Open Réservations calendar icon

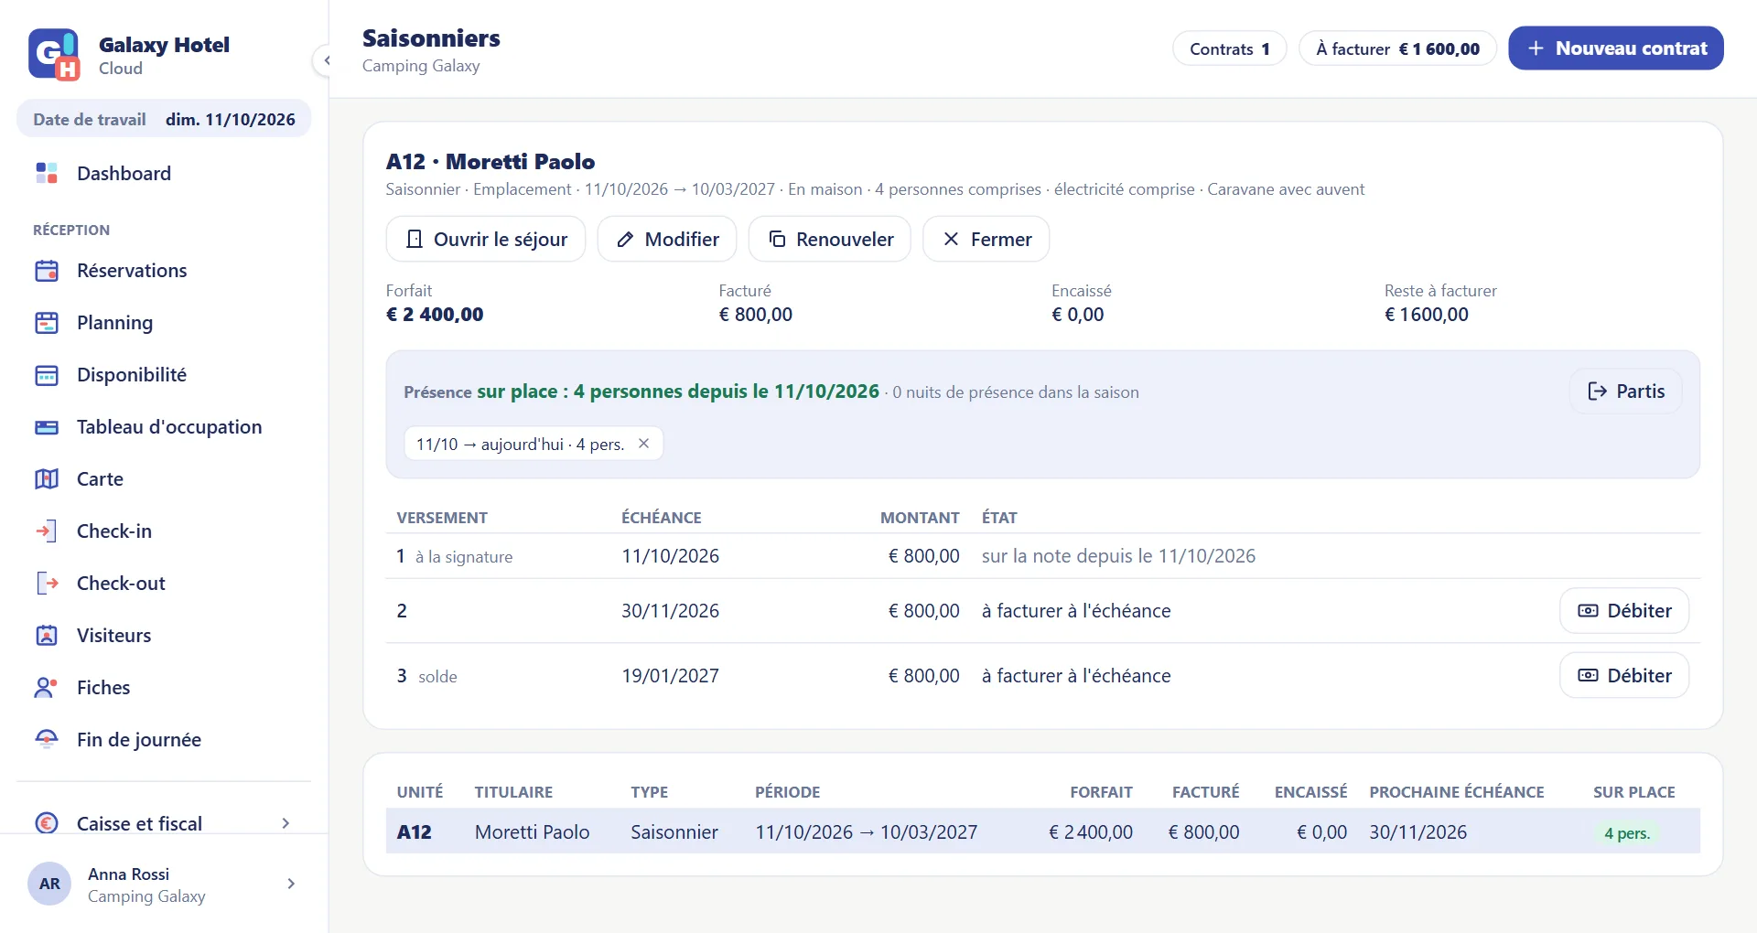(x=47, y=271)
